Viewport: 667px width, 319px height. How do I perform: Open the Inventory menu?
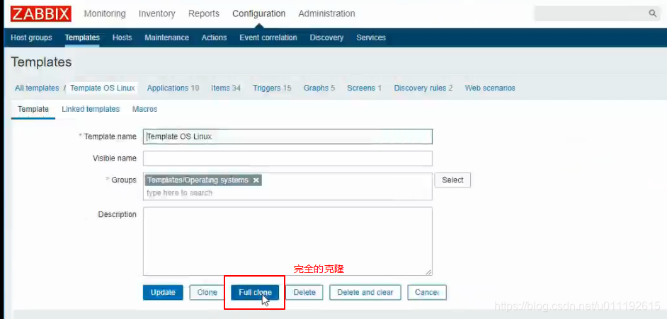pyautogui.click(x=157, y=13)
